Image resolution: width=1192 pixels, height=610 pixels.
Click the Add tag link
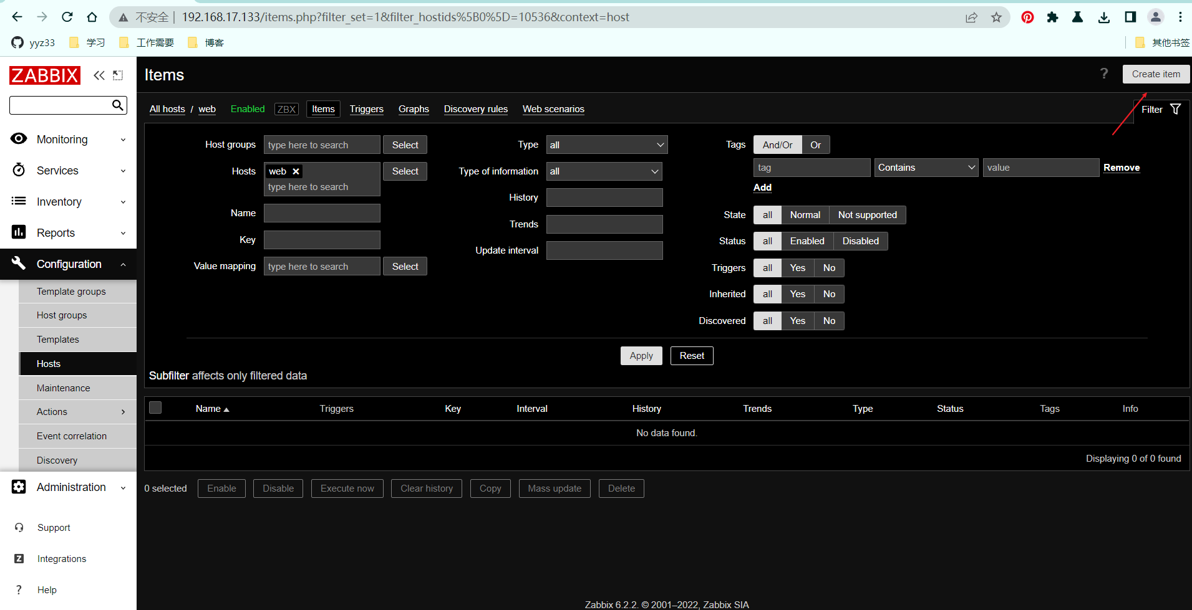click(x=762, y=188)
